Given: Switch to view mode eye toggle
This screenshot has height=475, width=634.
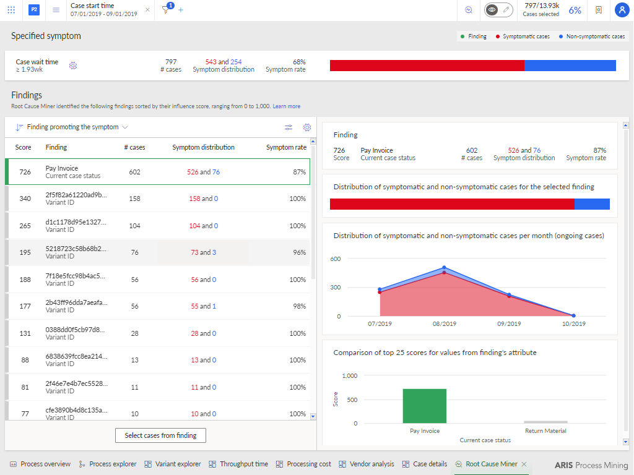Looking at the screenshot, I should pos(492,10).
